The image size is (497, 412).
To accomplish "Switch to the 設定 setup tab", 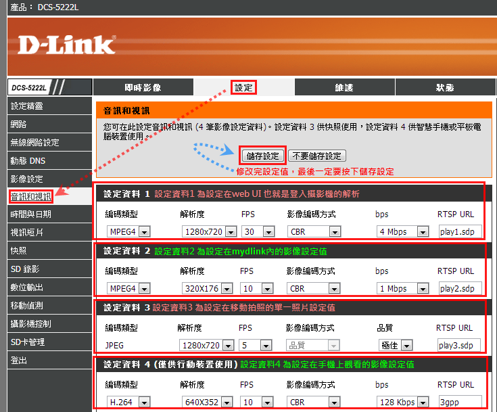I will point(243,87).
